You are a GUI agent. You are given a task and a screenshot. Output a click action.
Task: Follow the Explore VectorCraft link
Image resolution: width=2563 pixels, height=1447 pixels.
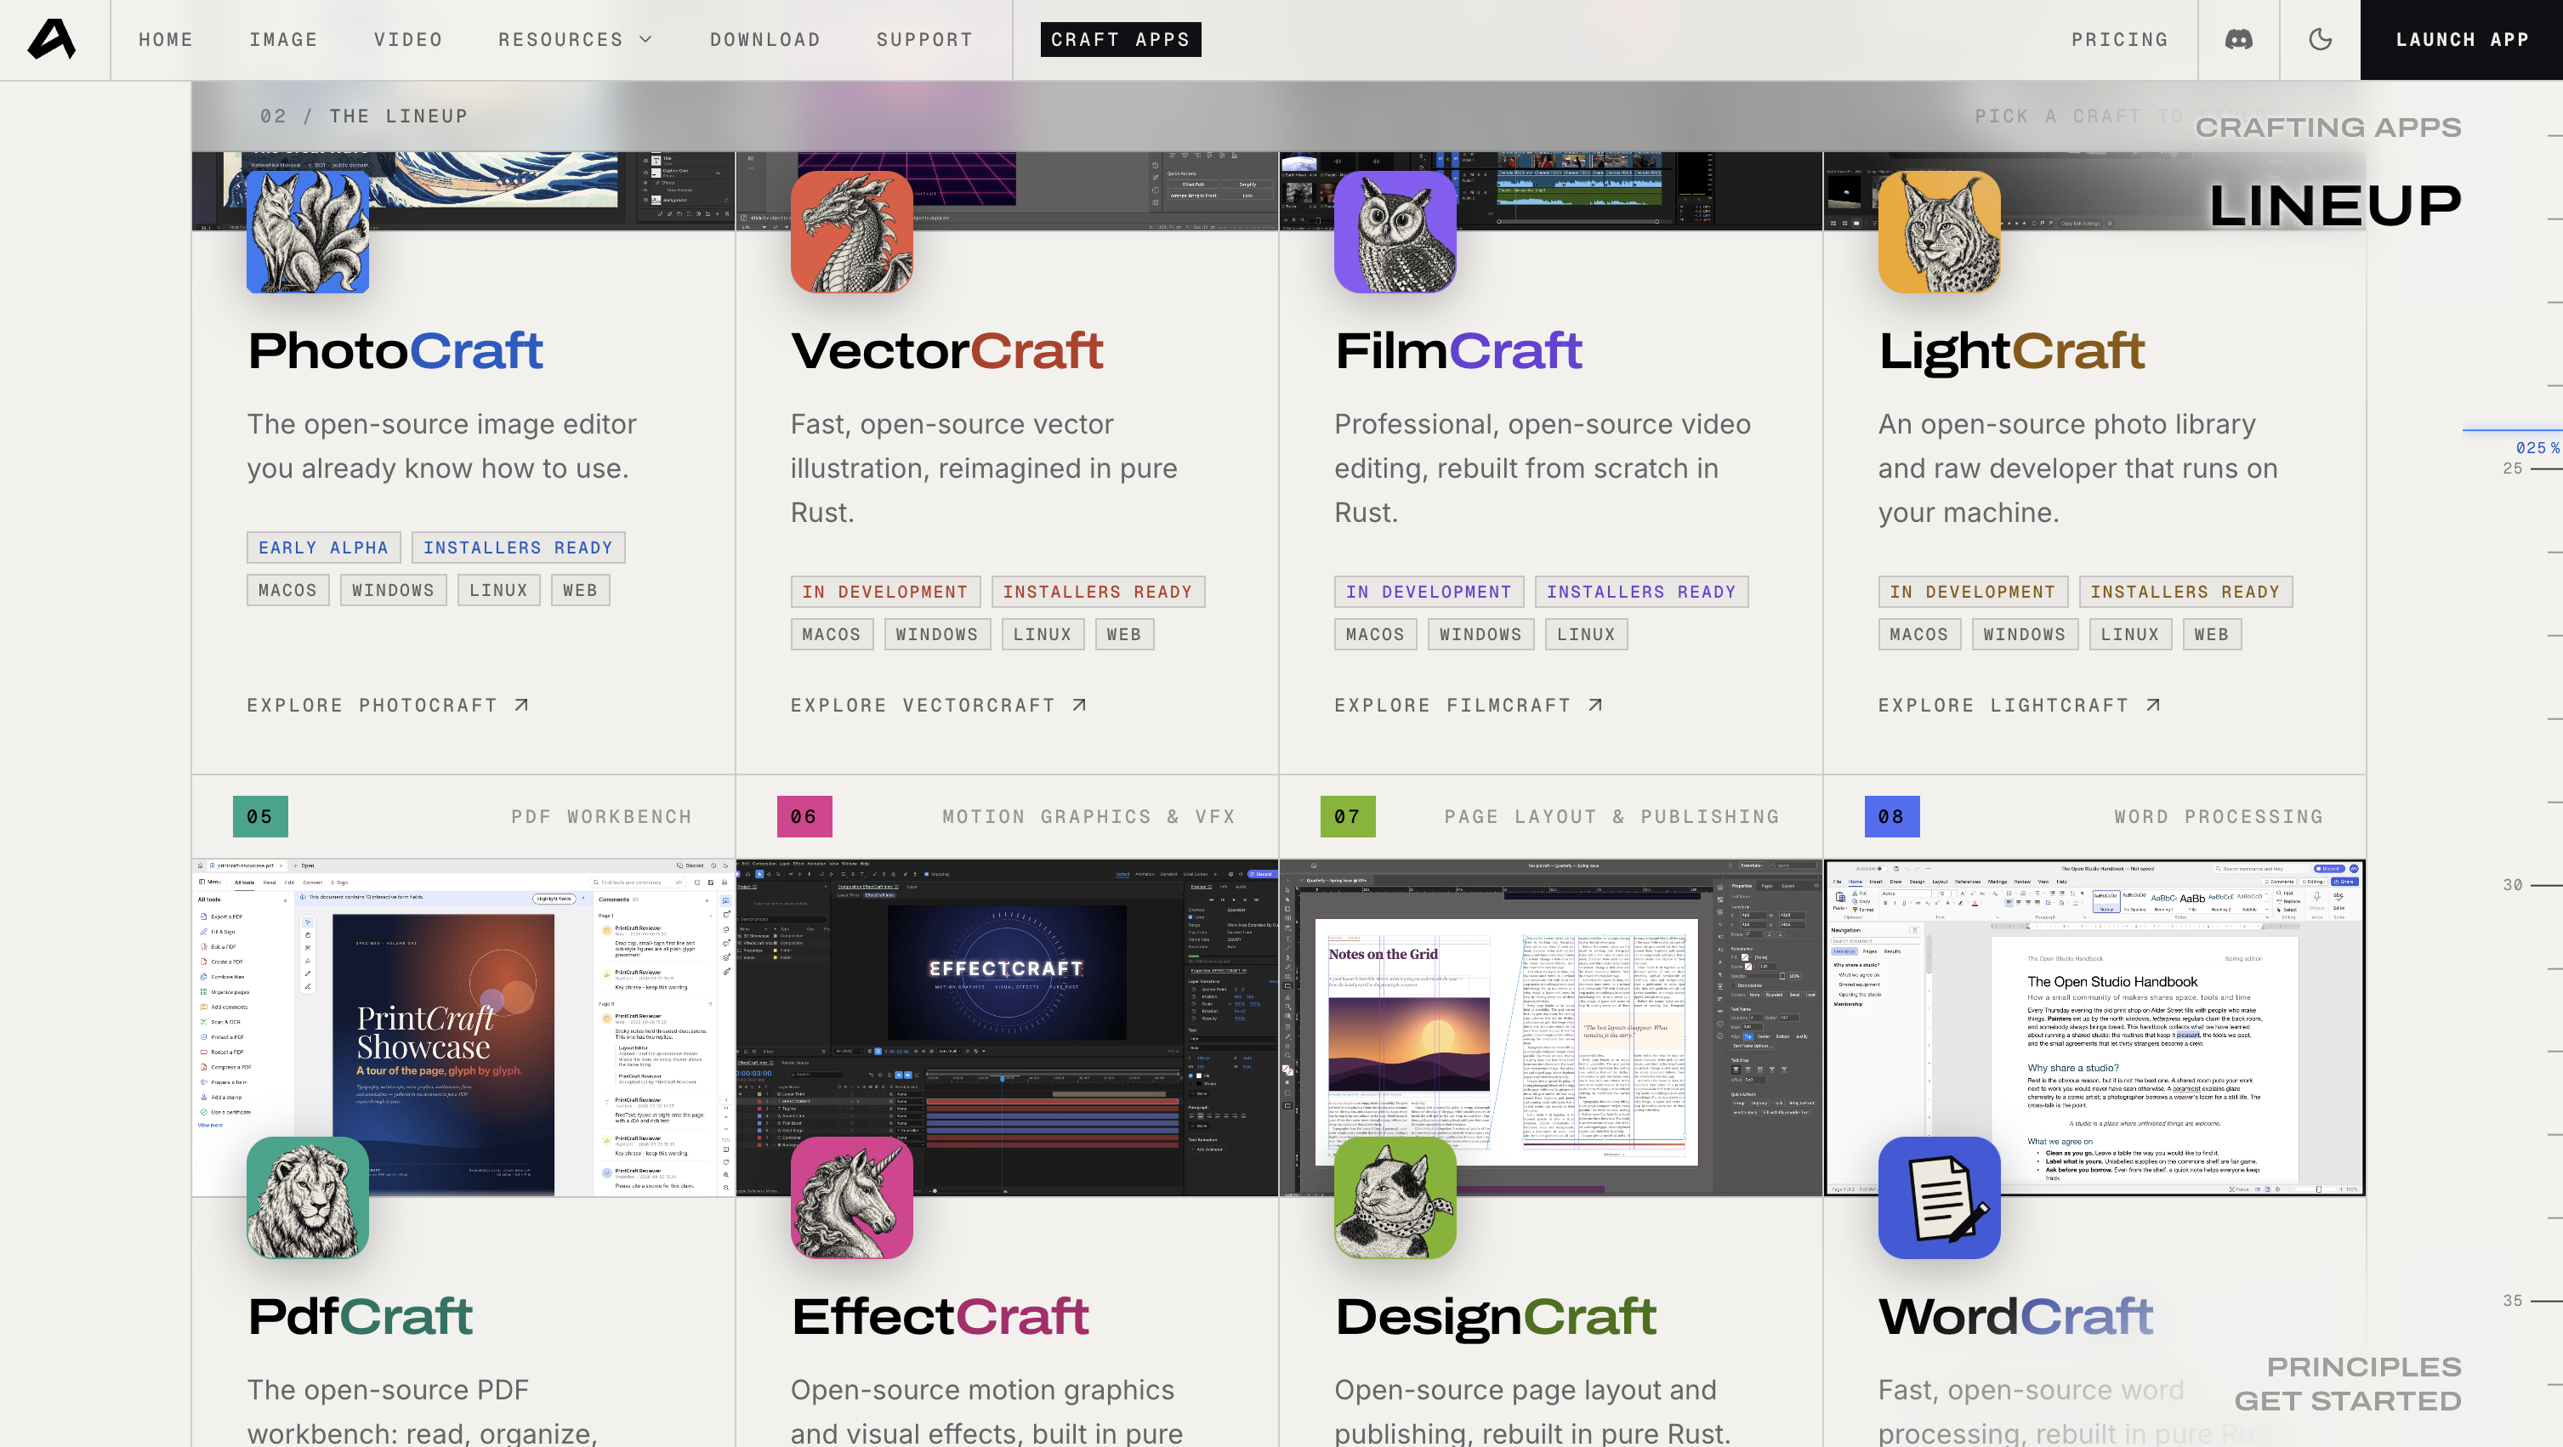point(940,705)
